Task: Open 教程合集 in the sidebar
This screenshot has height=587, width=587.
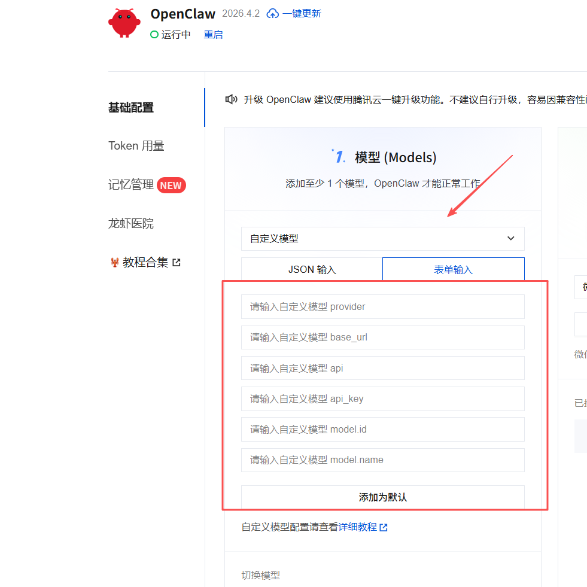Action: pos(145,263)
